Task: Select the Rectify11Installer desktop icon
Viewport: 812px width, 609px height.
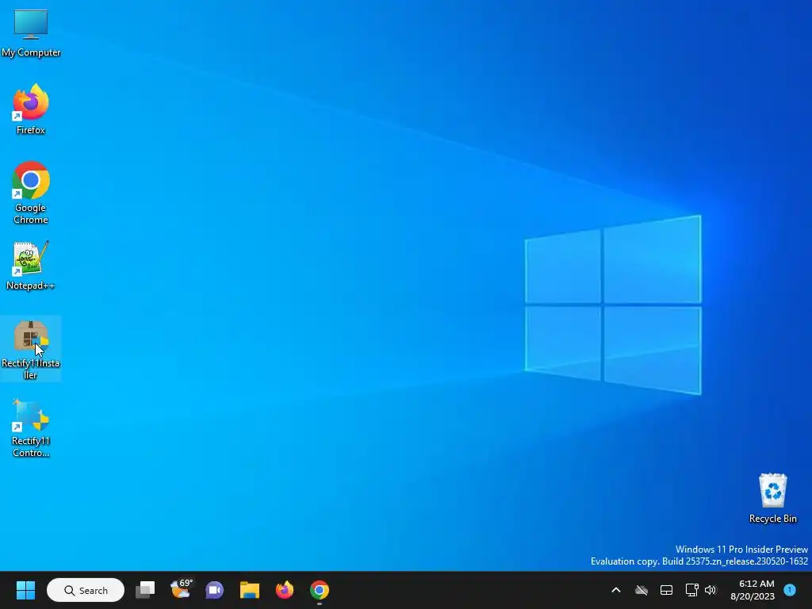Action: (31, 350)
